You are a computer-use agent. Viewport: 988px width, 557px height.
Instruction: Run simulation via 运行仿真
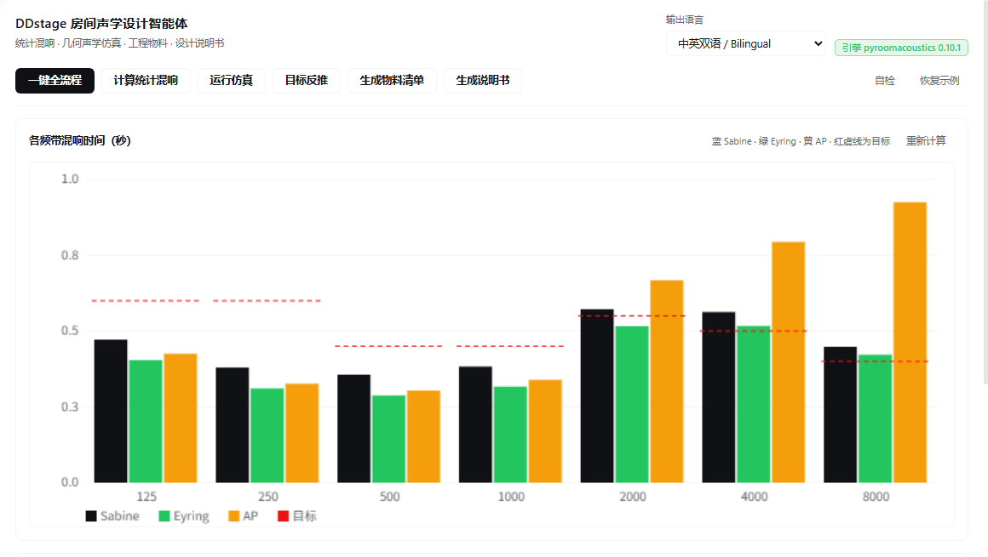(232, 81)
